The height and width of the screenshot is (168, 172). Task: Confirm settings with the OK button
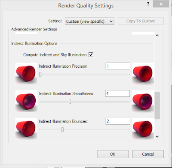coord(113,154)
